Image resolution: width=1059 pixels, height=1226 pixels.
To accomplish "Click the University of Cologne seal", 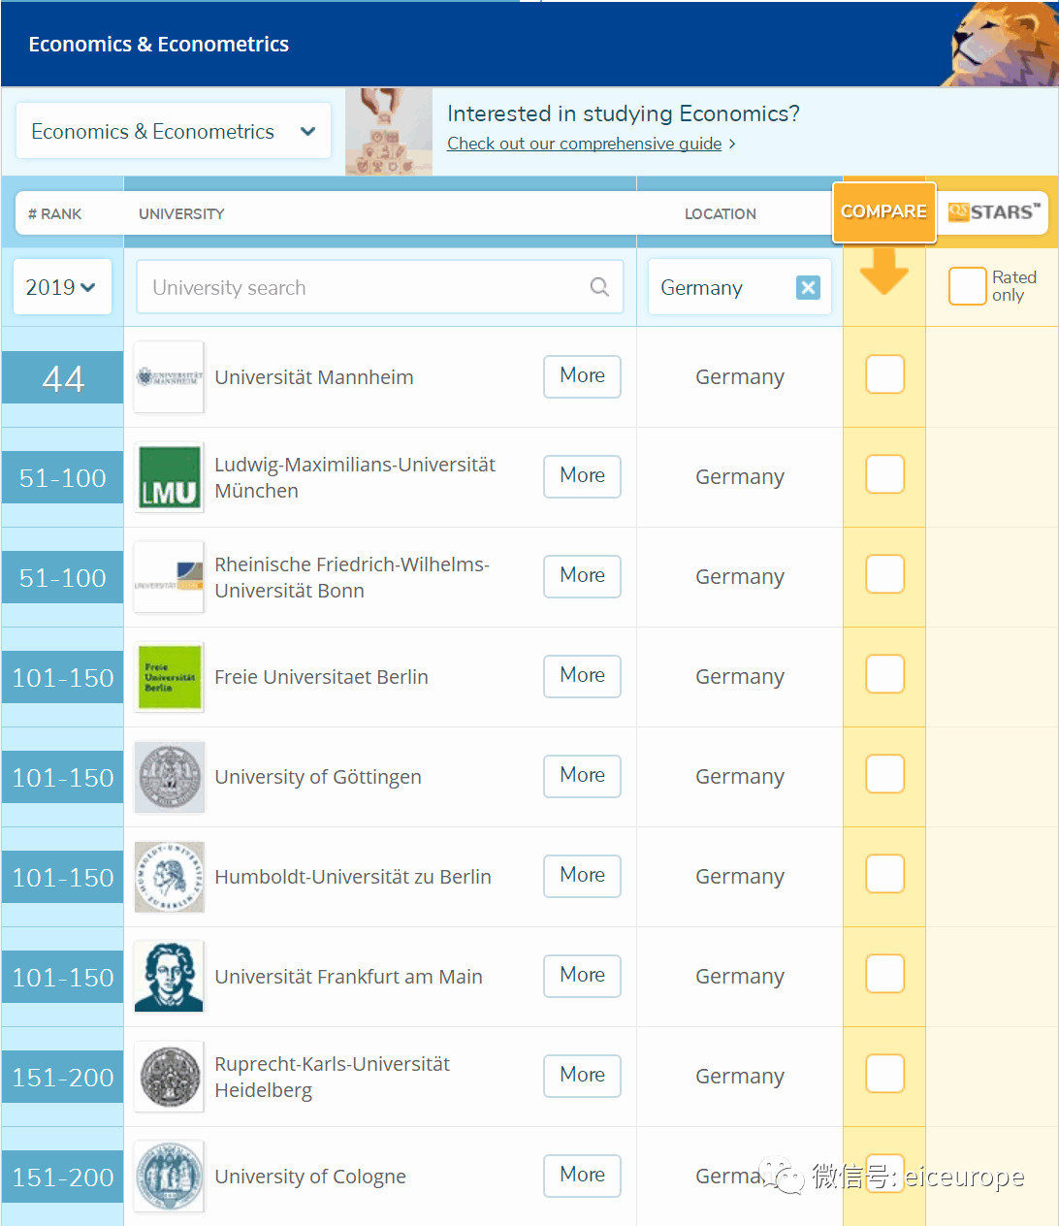I will pyautogui.click(x=170, y=1177).
